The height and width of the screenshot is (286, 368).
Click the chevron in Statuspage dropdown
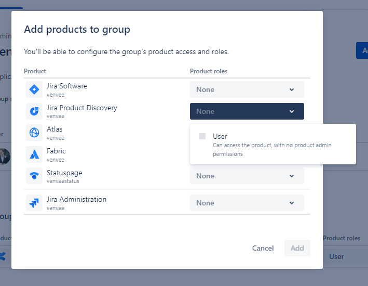tap(292, 176)
